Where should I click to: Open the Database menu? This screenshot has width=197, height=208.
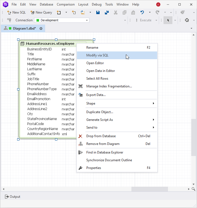click(46, 4)
